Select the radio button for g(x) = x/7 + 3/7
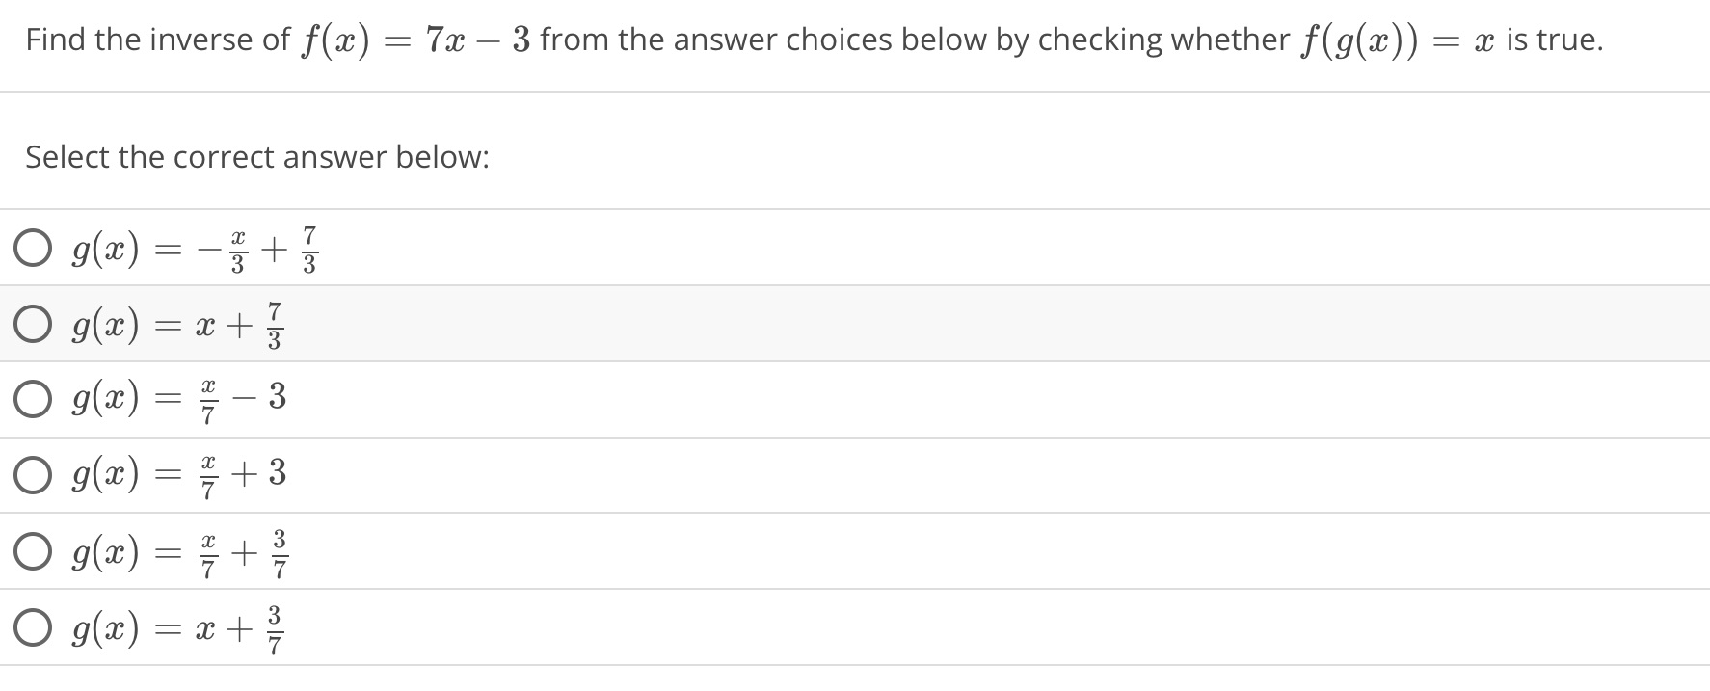The image size is (1710, 691). (34, 552)
